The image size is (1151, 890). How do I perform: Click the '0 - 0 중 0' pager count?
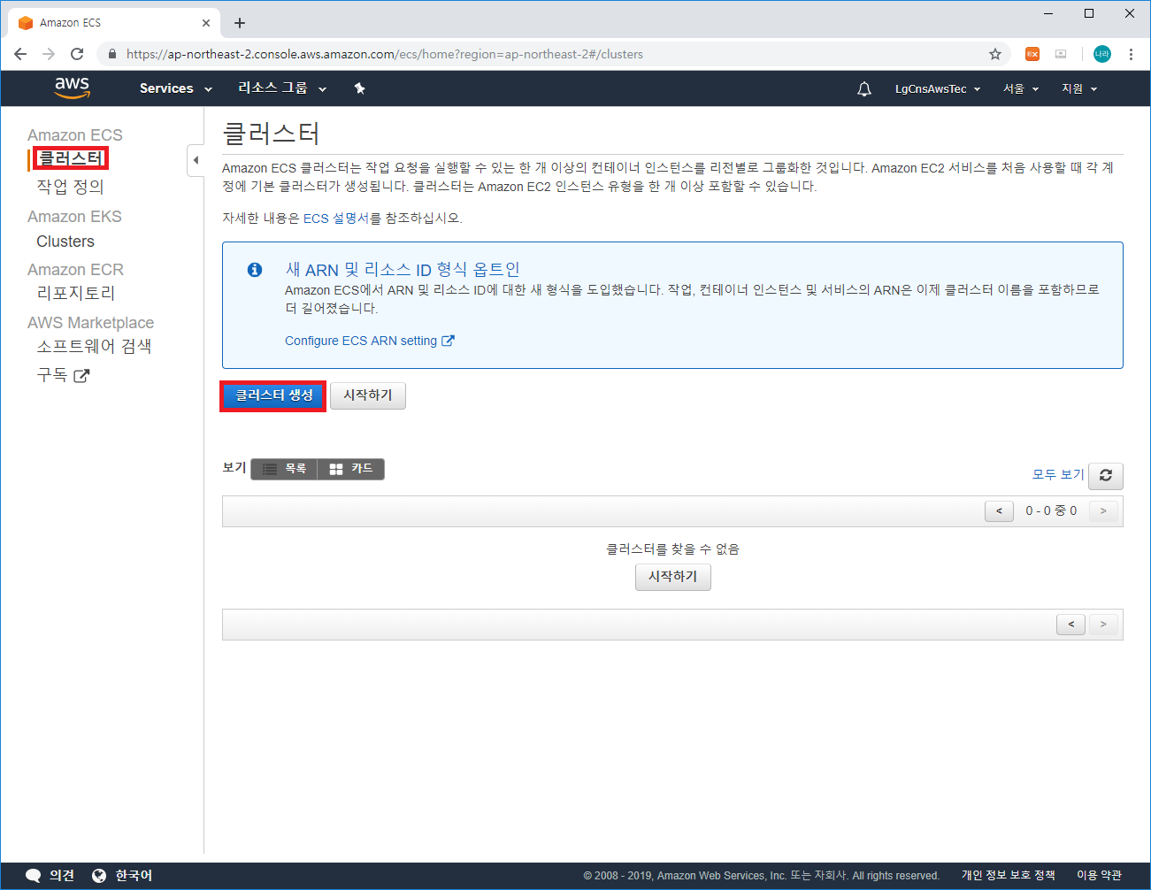coord(1051,511)
